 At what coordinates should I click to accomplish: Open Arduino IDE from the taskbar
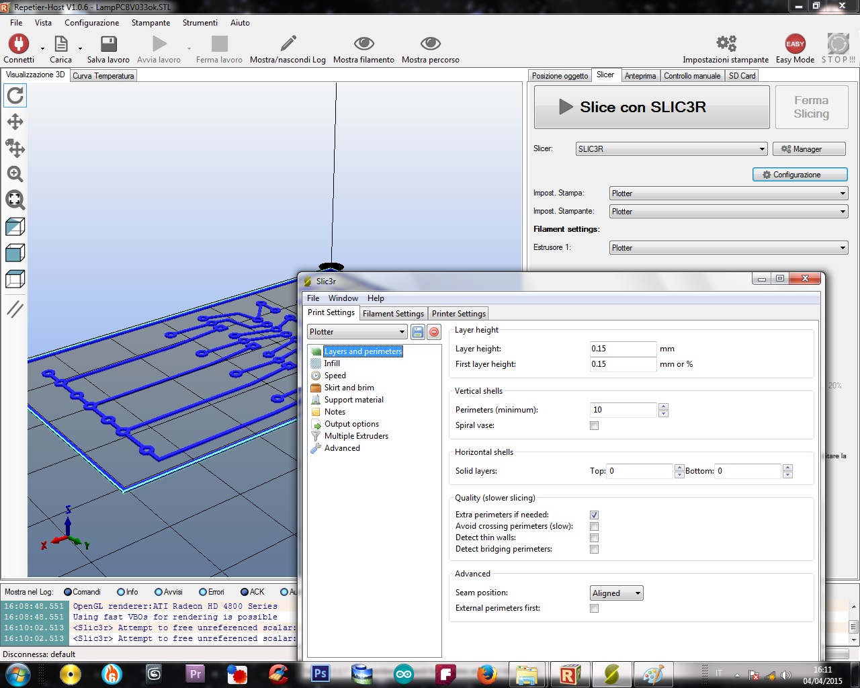click(x=403, y=674)
